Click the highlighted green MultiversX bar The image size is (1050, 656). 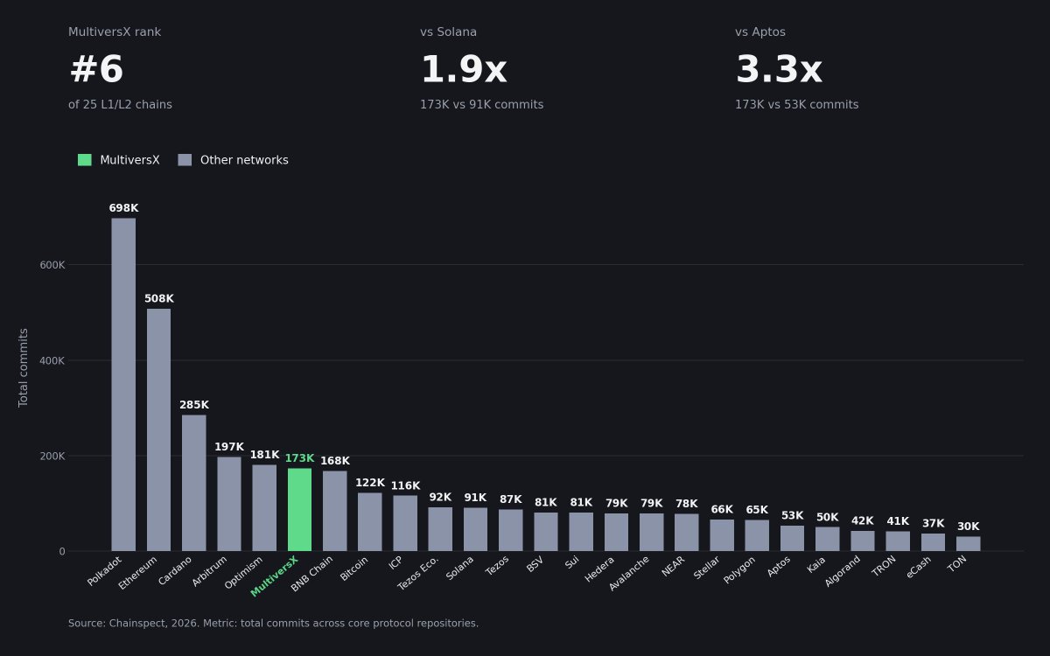pyautogui.click(x=299, y=510)
